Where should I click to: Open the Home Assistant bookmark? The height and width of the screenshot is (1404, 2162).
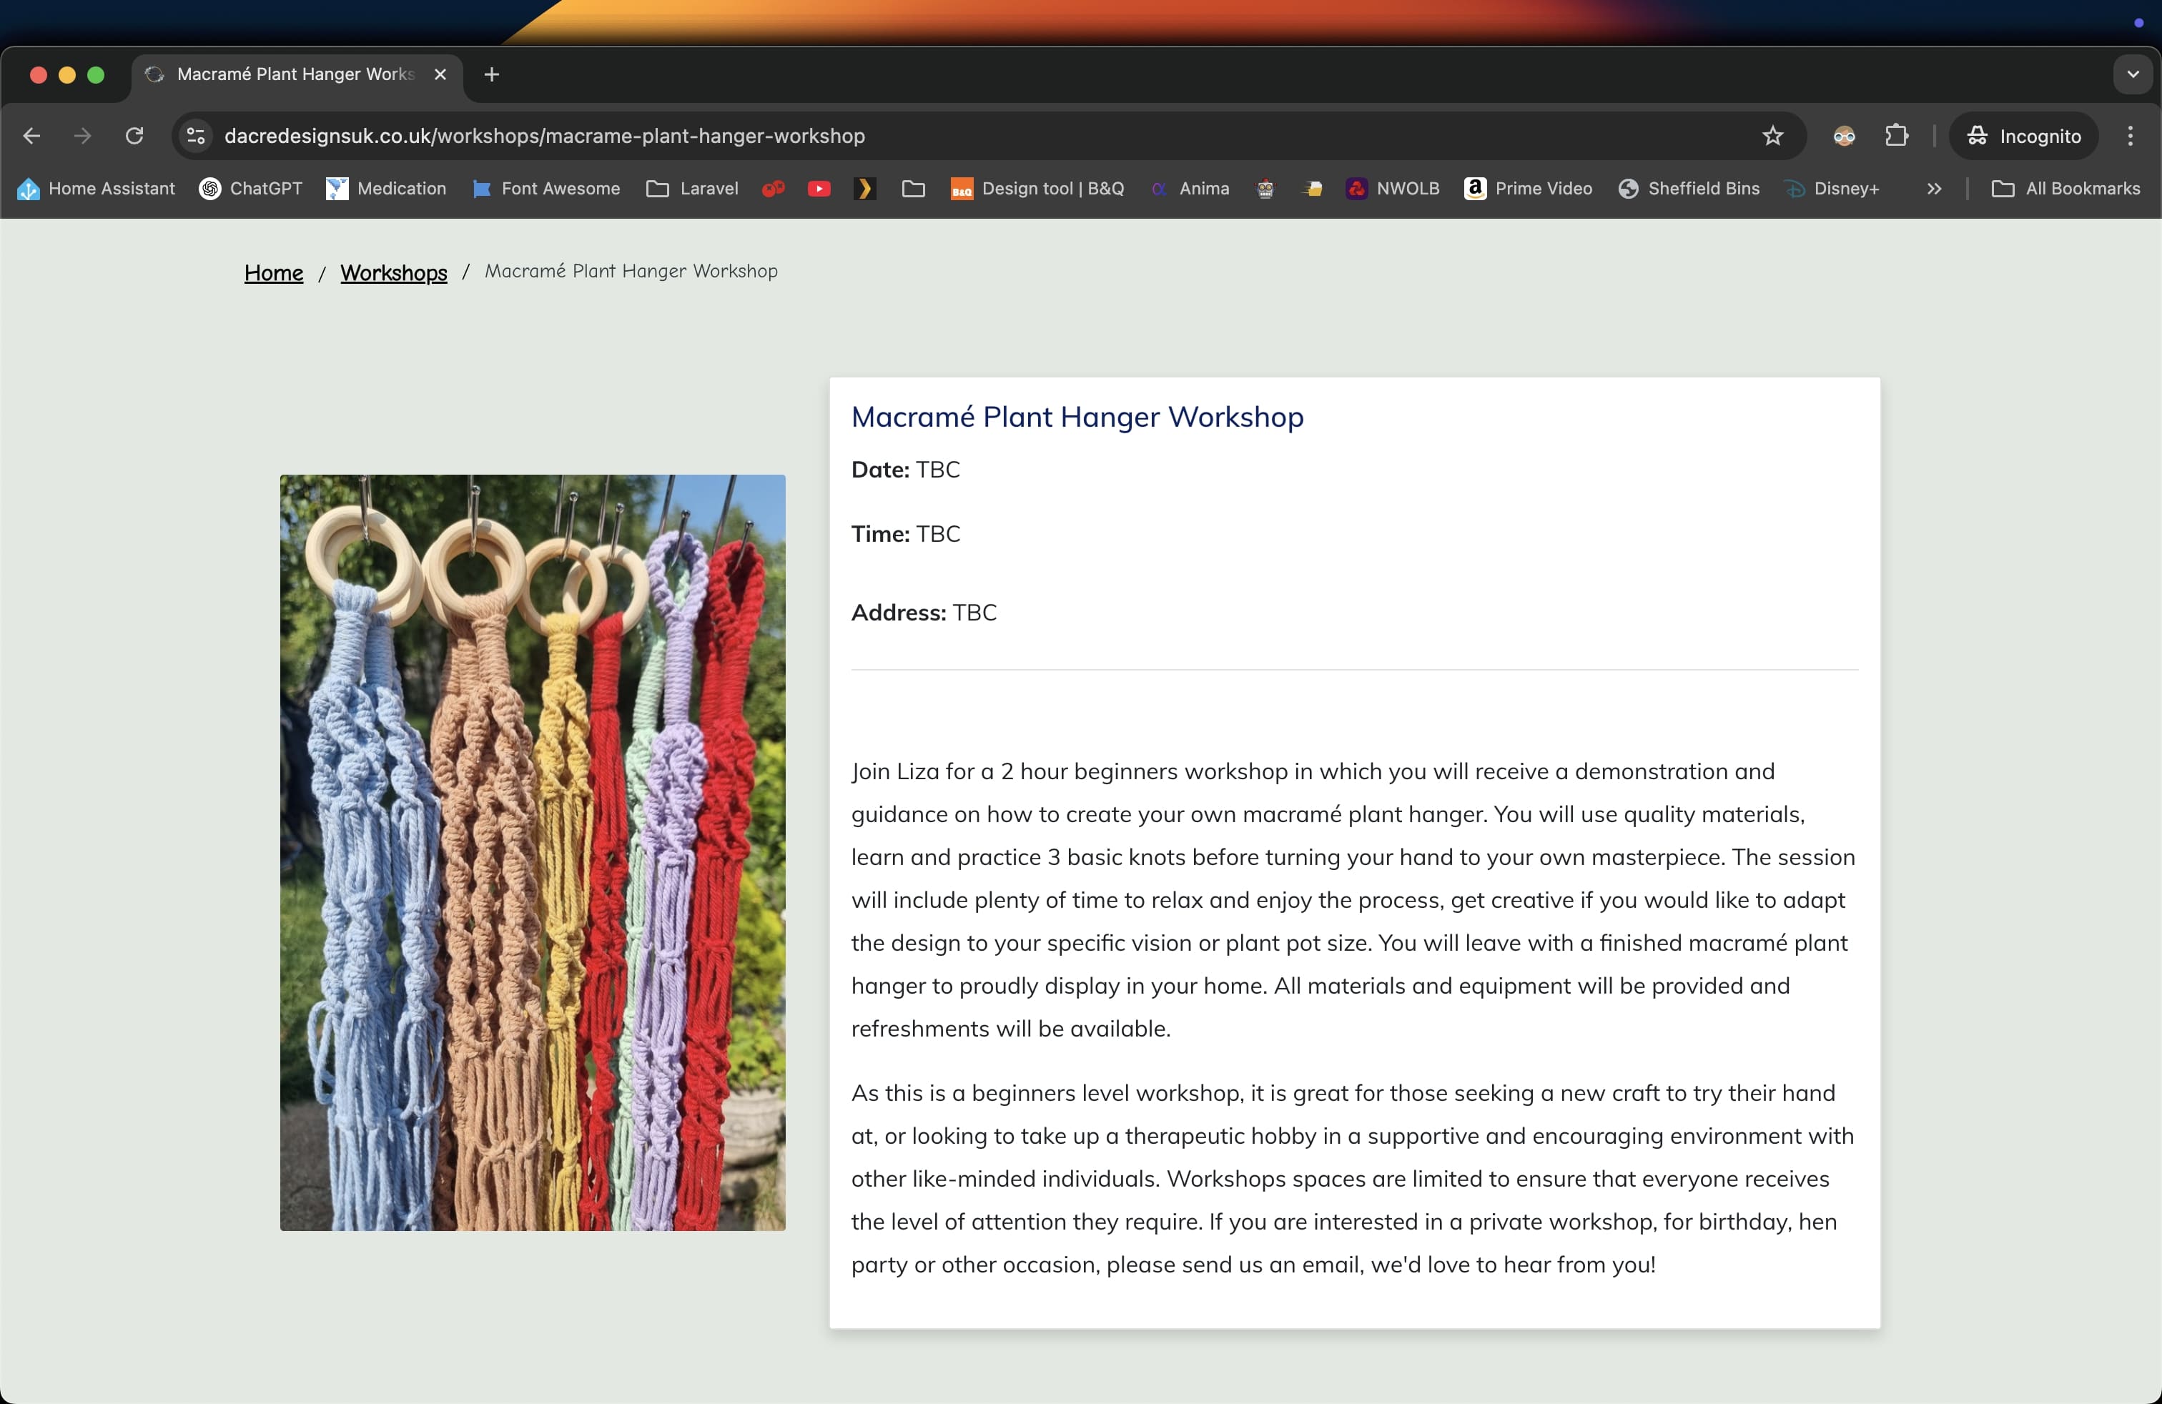tap(97, 189)
